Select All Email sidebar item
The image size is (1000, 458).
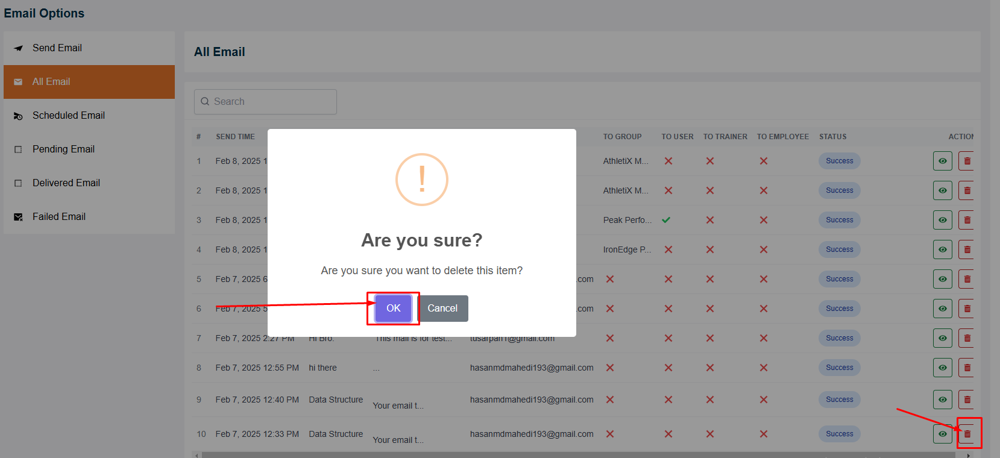tap(51, 81)
